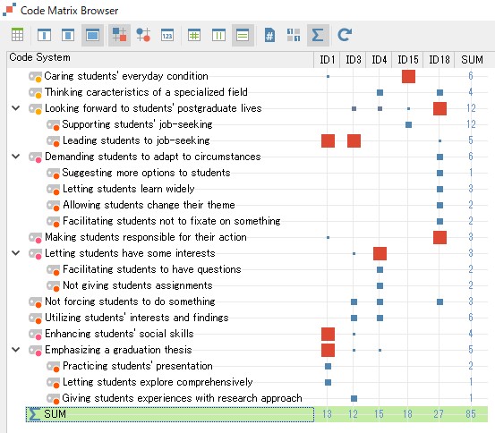495x433 pixels.
Task: Toggle the green rows calculation icon
Action: coord(243,35)
